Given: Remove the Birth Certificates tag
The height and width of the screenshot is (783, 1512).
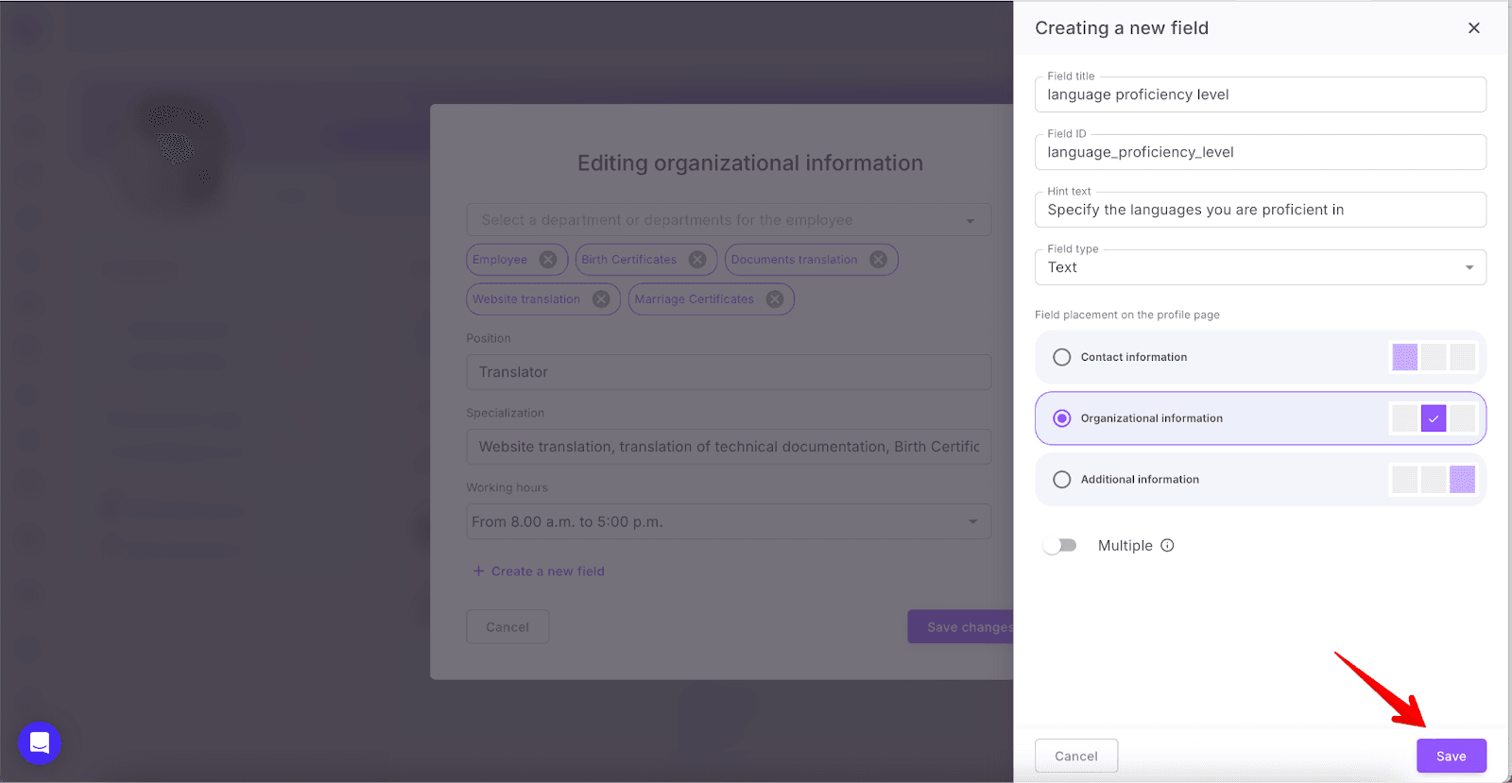Looking at the screenshot, I should [x=697, y=260].
